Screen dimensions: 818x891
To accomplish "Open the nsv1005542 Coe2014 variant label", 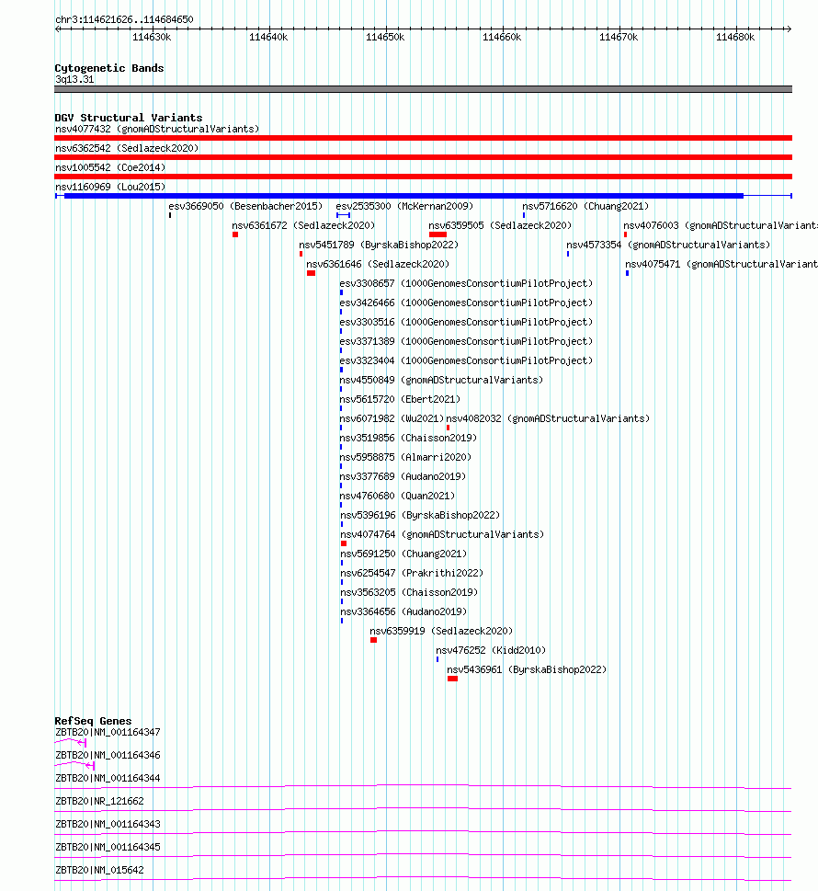I will click(x=110, y=167).
